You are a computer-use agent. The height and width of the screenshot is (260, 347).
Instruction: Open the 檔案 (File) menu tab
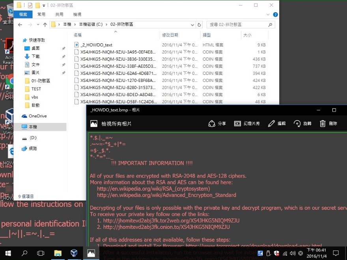coord(23,14)
